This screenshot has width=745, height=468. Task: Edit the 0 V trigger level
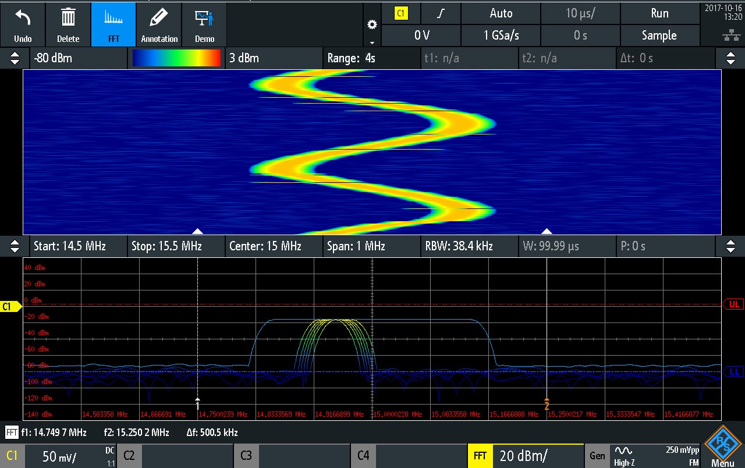click(x=421, y=36)
